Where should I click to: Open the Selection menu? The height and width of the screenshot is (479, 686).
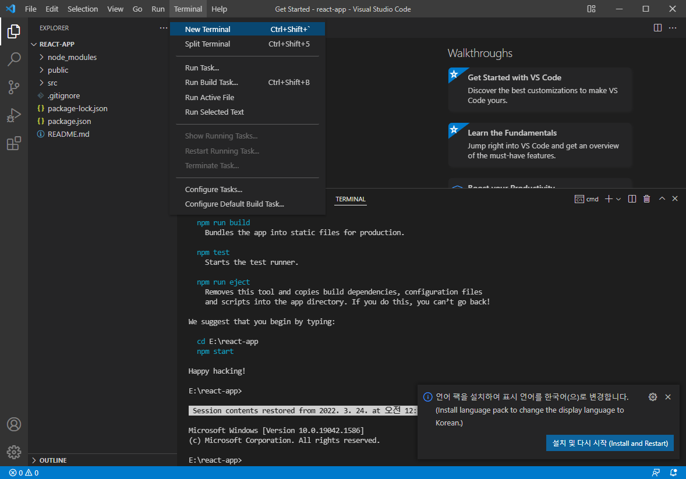83,9
